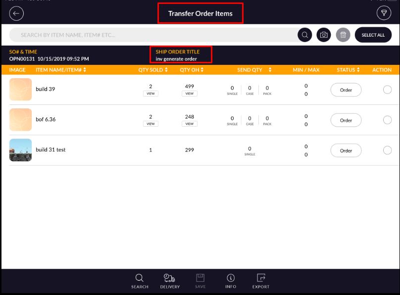Screen dimensions: 400x295
Task: Open Delivery in bottom toolbar
Action: click(170, 281)
